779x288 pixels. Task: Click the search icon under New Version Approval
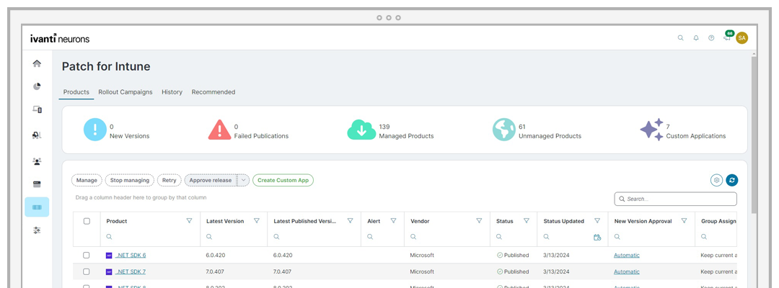point(617,237)
